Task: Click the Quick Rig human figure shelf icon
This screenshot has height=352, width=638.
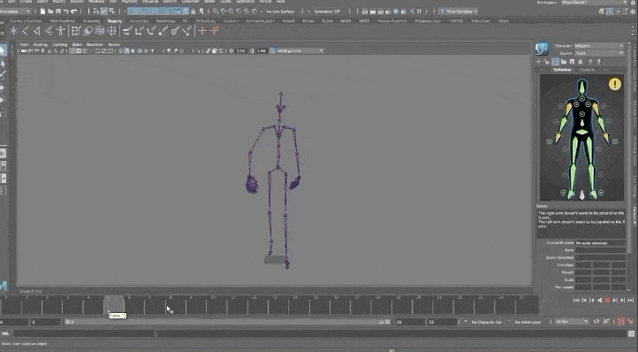Action: tap(61, 31)
